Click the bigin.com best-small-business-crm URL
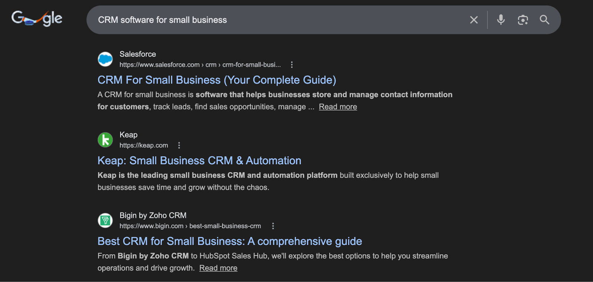The image size is (593, 282). (x=190, y=226)
